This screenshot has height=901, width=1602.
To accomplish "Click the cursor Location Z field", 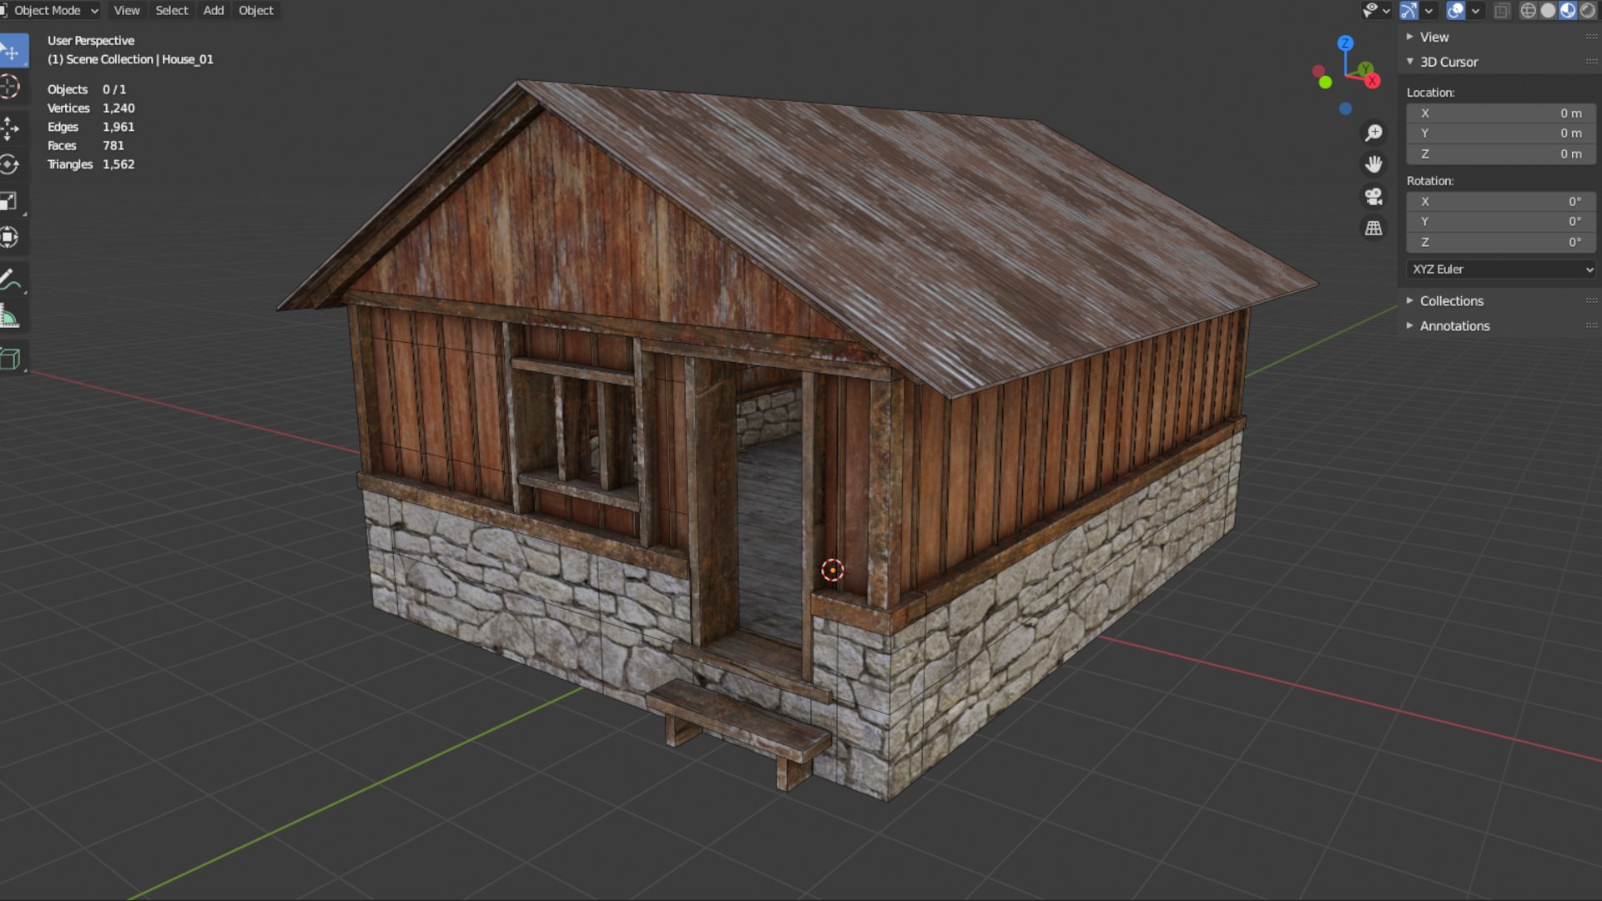I will [x=1501, y=154].
